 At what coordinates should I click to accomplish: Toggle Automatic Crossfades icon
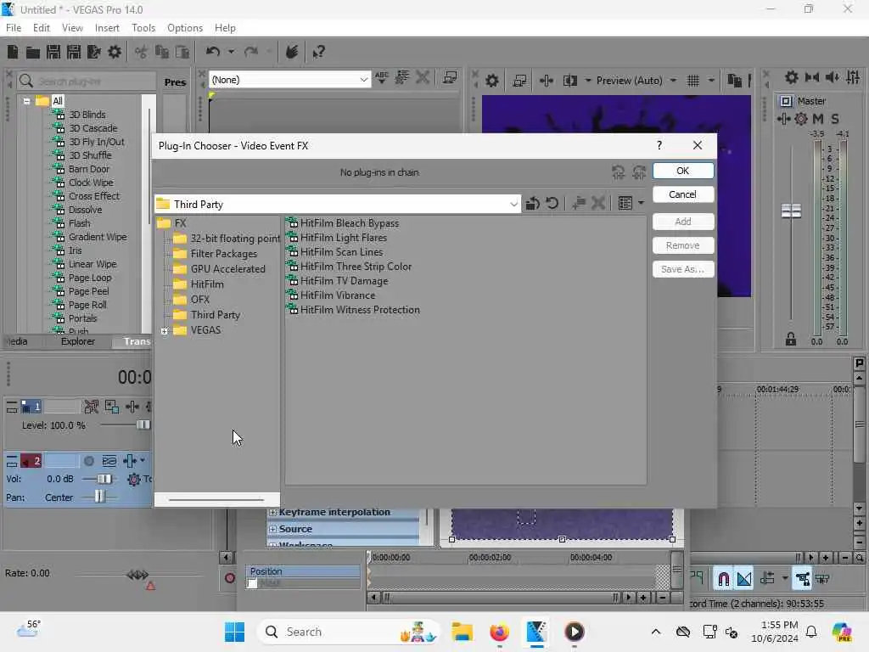[744, 579]
